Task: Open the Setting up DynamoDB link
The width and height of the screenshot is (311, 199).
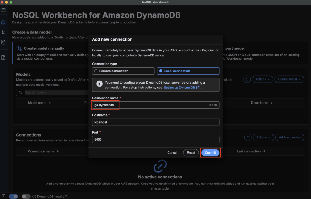Action: point(181,88)
